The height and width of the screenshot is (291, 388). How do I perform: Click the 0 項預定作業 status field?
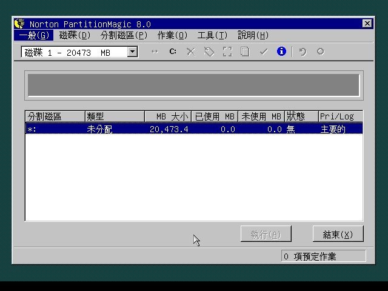tap(323, 256)
